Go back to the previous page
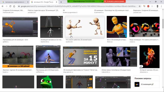The height and width of the screenshot is (92, 164). coord(3,6)
